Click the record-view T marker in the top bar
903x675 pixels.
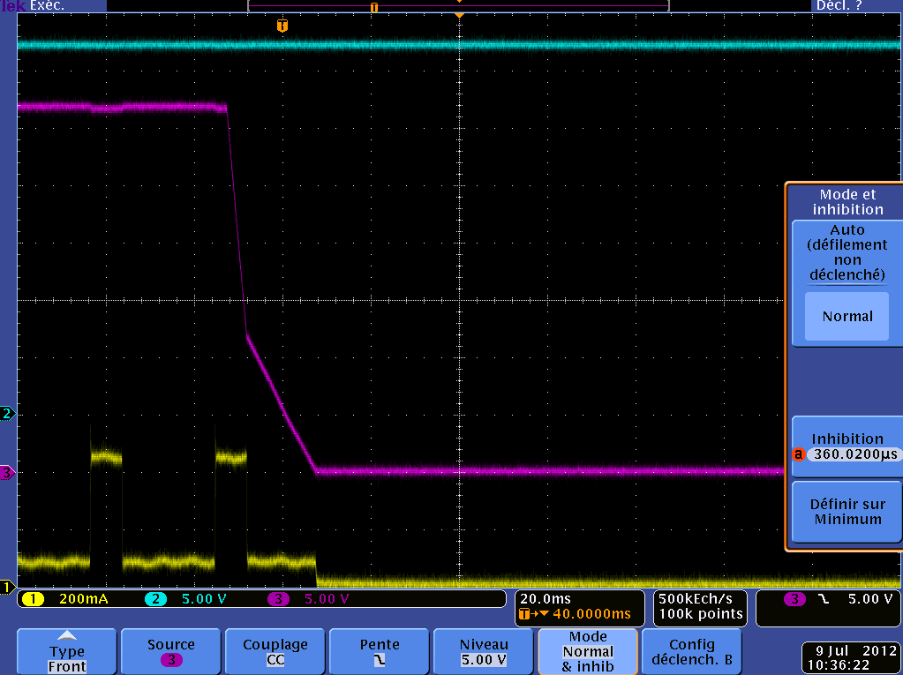coord(374,7)
